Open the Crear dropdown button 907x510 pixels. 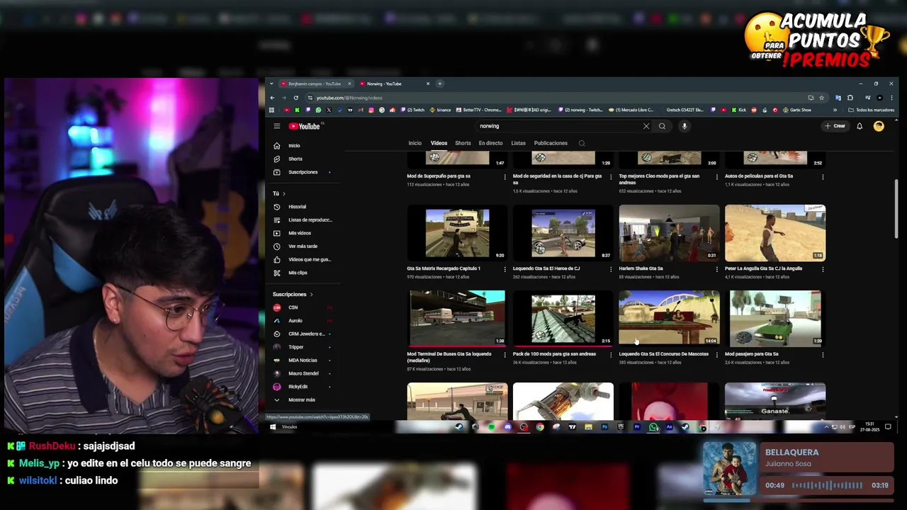point(835,126)
